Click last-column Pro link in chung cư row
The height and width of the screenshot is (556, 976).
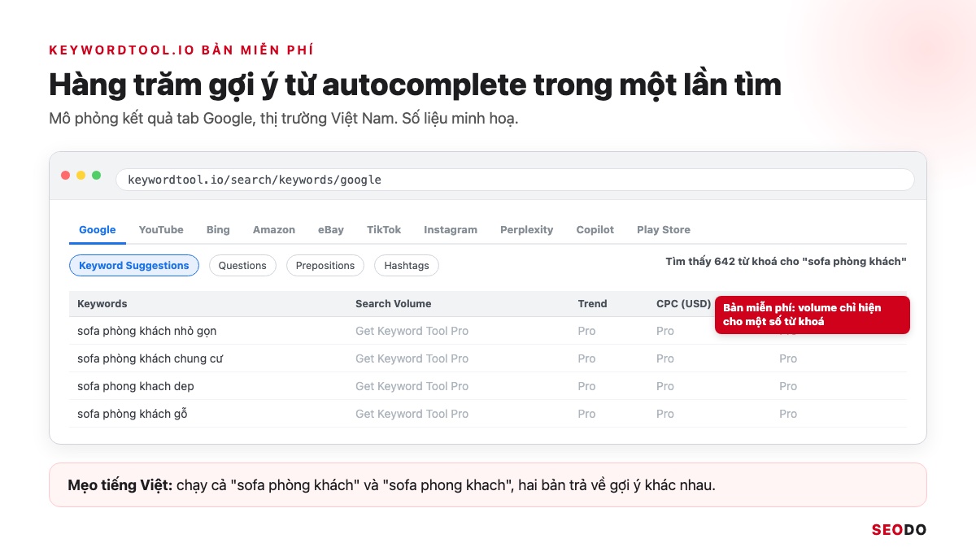(788, 359)
